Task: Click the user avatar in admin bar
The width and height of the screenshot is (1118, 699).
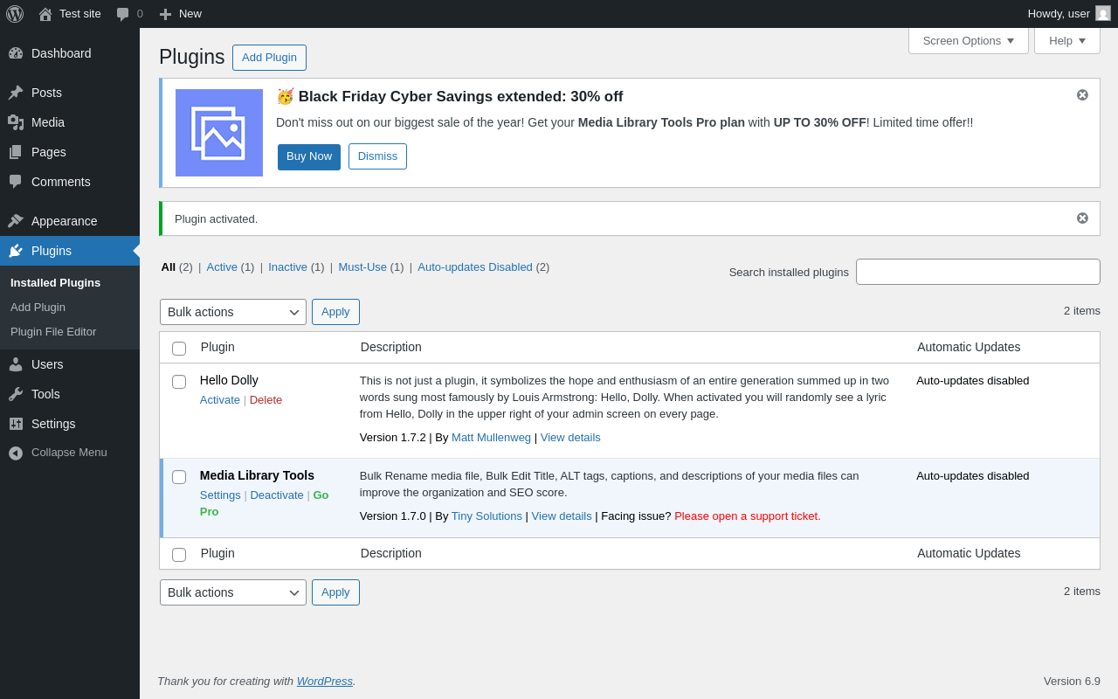Action: [1103, 14]
